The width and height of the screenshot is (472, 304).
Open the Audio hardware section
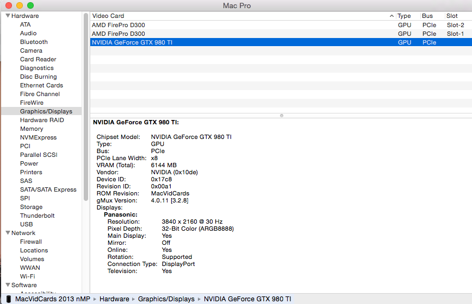click(x=28, y=33)
